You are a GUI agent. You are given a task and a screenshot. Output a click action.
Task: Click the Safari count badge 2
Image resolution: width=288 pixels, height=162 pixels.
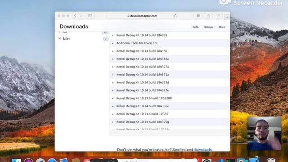[106, 39]
